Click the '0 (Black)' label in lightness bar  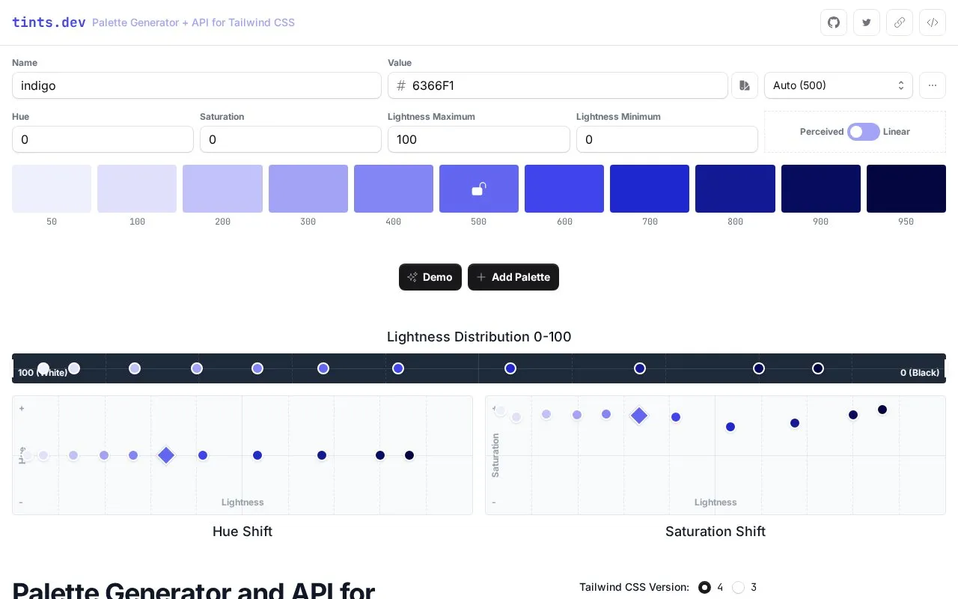click(x=920, y=373)
